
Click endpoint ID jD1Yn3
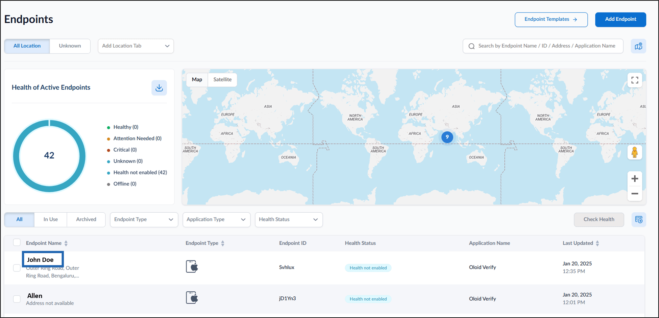click(287, 298)
